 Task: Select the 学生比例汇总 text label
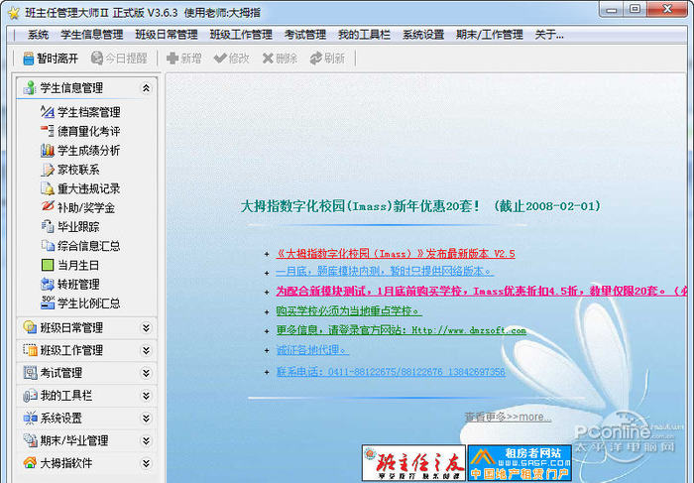tap(89, 303)
